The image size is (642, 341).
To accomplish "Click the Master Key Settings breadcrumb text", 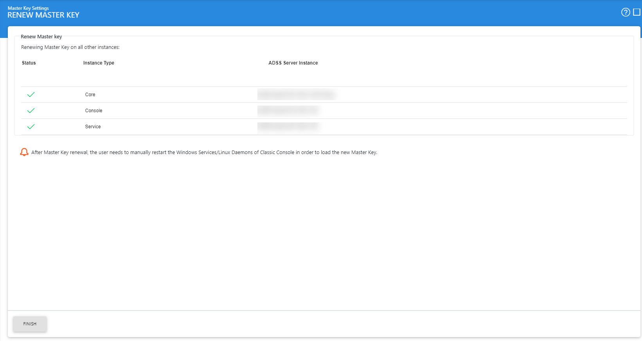I will [x=28, y=8].
